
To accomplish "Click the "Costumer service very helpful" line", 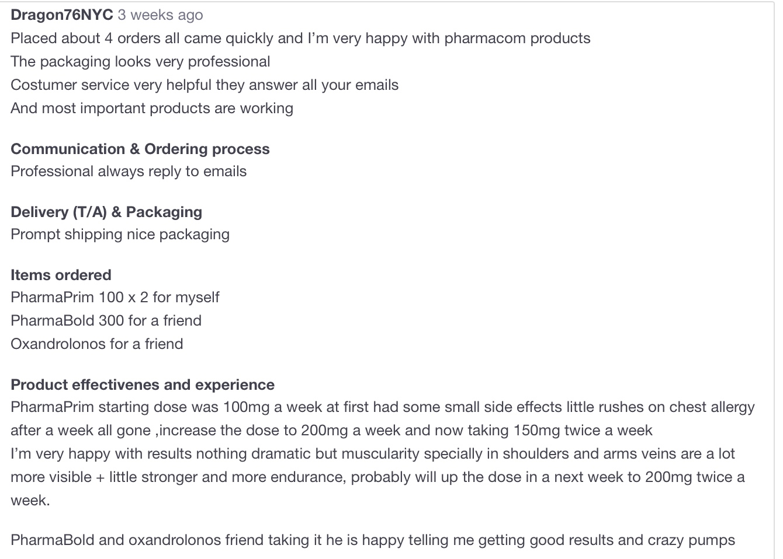I will click(205, 85).
